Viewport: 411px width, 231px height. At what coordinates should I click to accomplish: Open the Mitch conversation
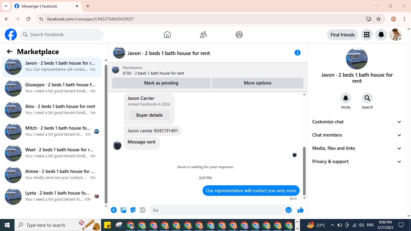tap(52, 131)
